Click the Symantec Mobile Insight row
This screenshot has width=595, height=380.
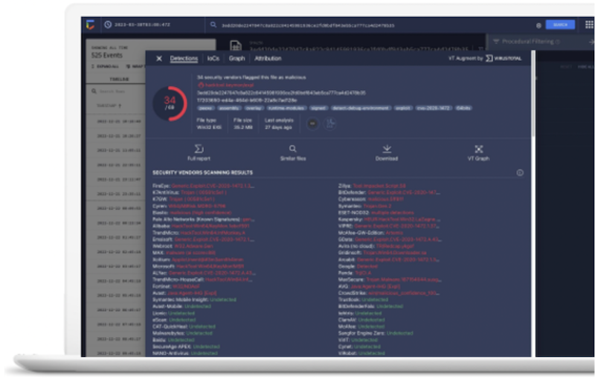click(x=194, y=300)
